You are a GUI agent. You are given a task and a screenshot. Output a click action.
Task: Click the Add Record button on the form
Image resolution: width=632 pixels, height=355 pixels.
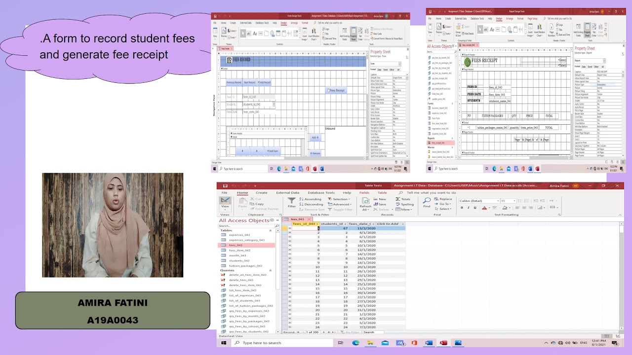(x=264, y=82)
